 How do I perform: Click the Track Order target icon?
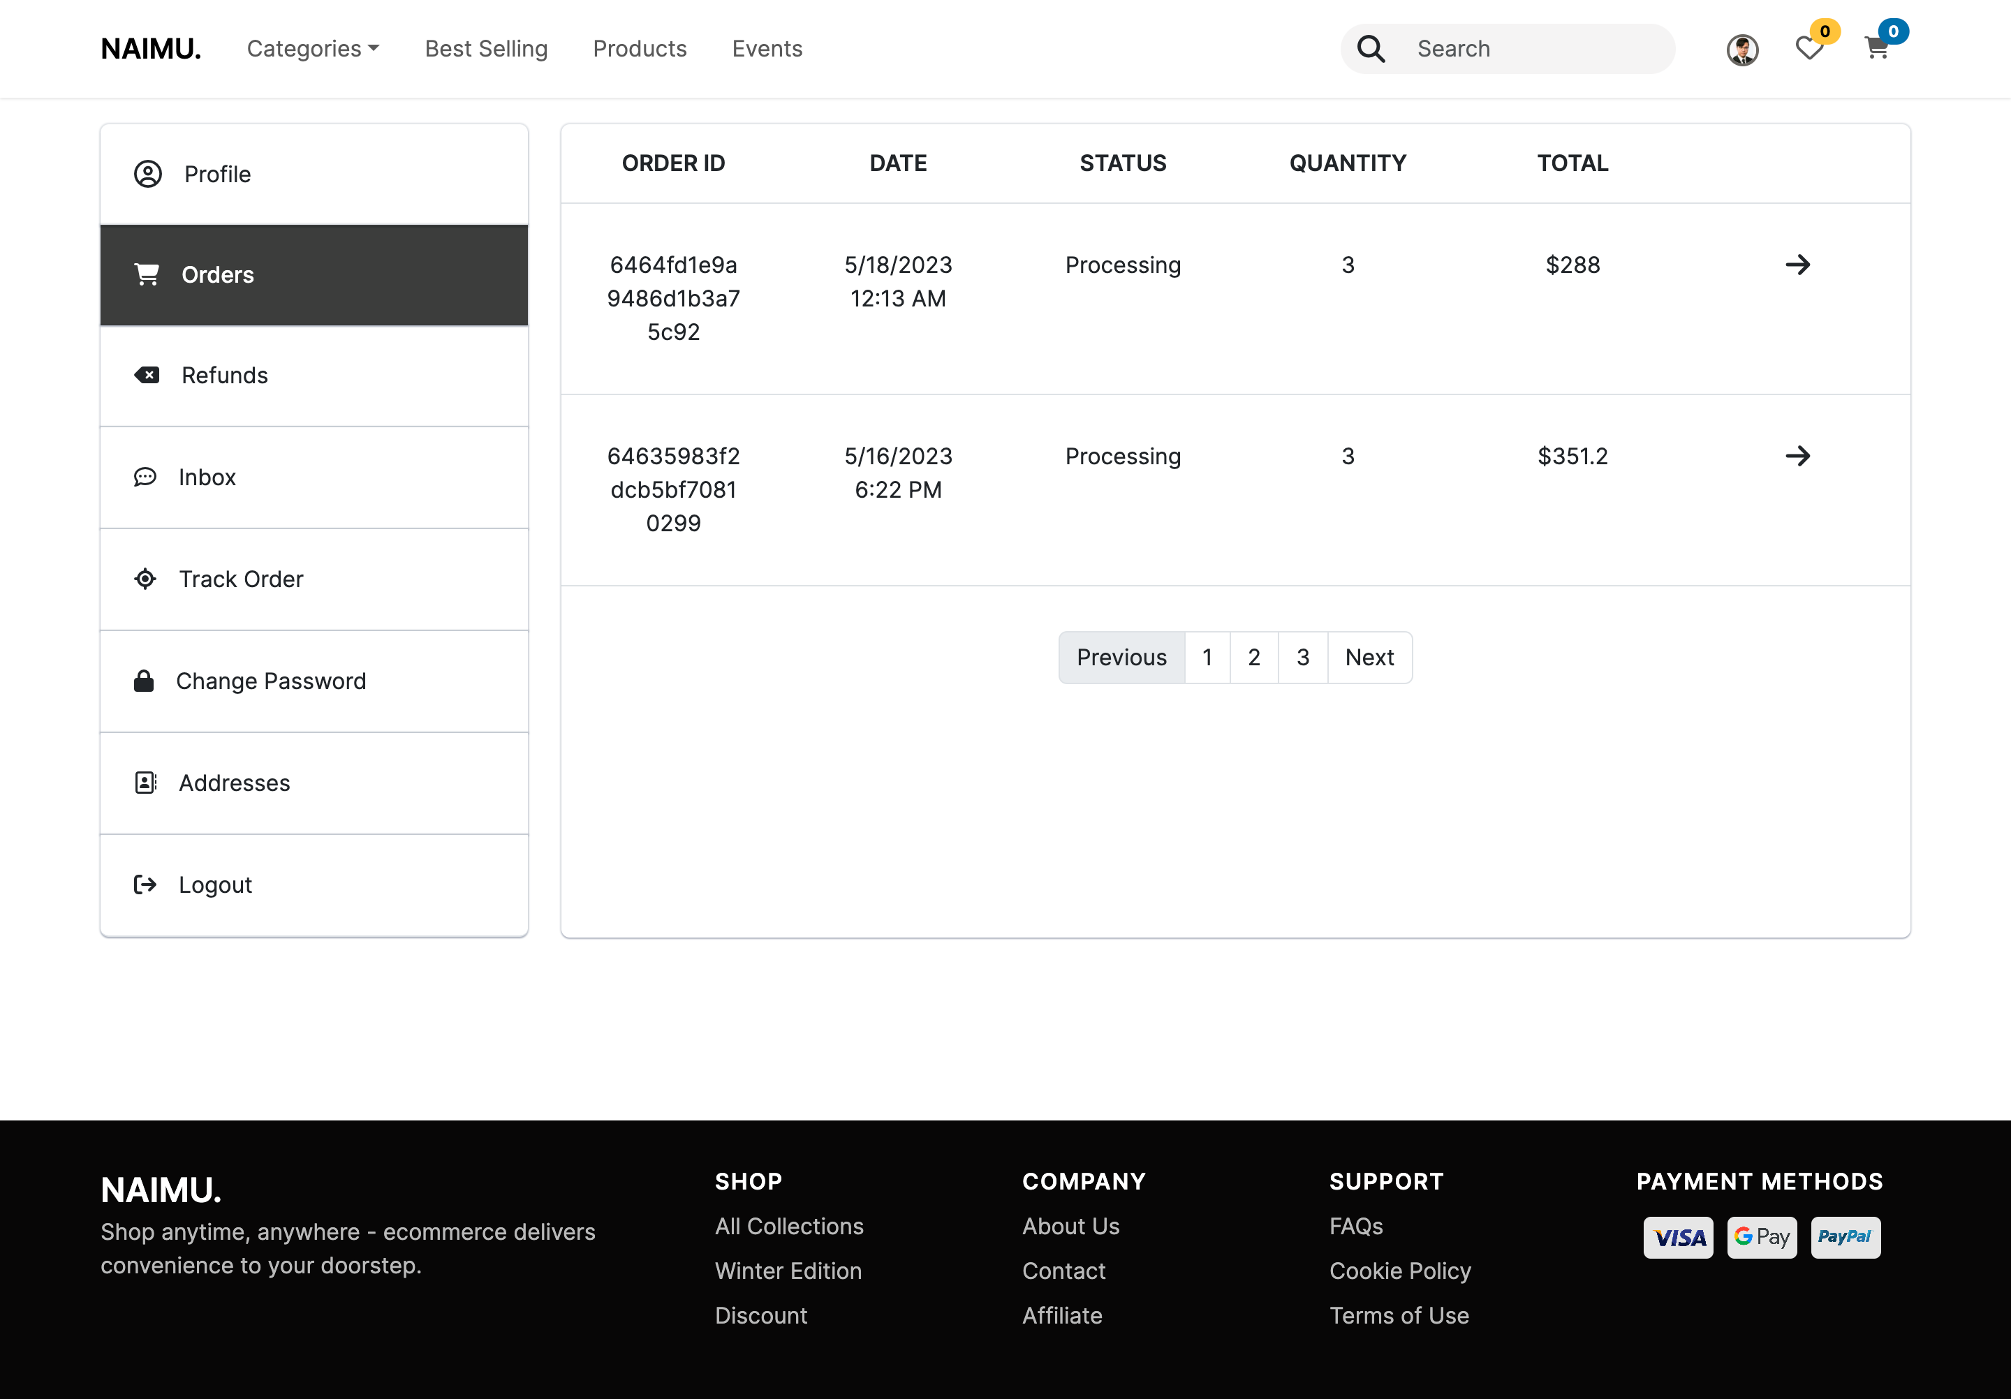pyautogui.click(x=145, y=579)
